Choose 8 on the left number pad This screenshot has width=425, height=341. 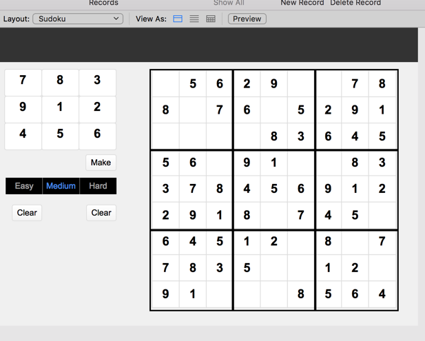click(x=60, y=83)
